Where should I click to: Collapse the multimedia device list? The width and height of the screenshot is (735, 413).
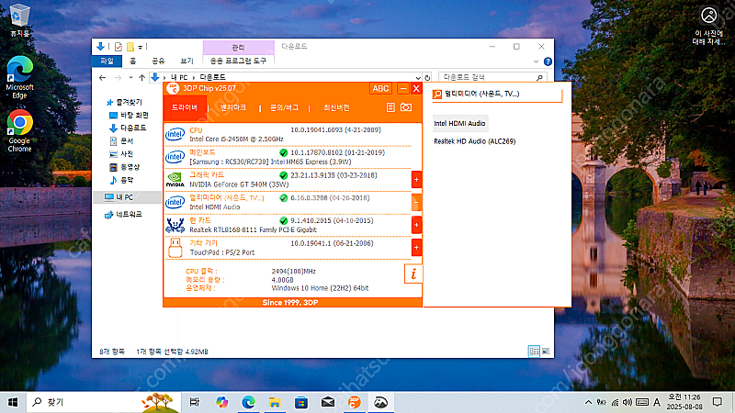(x=416, y=202)
